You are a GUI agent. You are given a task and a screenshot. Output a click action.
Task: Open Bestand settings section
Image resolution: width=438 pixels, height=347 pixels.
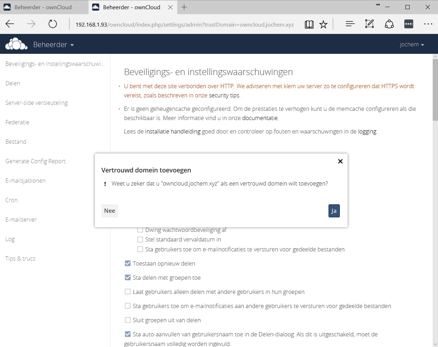(x=16, y=142)
